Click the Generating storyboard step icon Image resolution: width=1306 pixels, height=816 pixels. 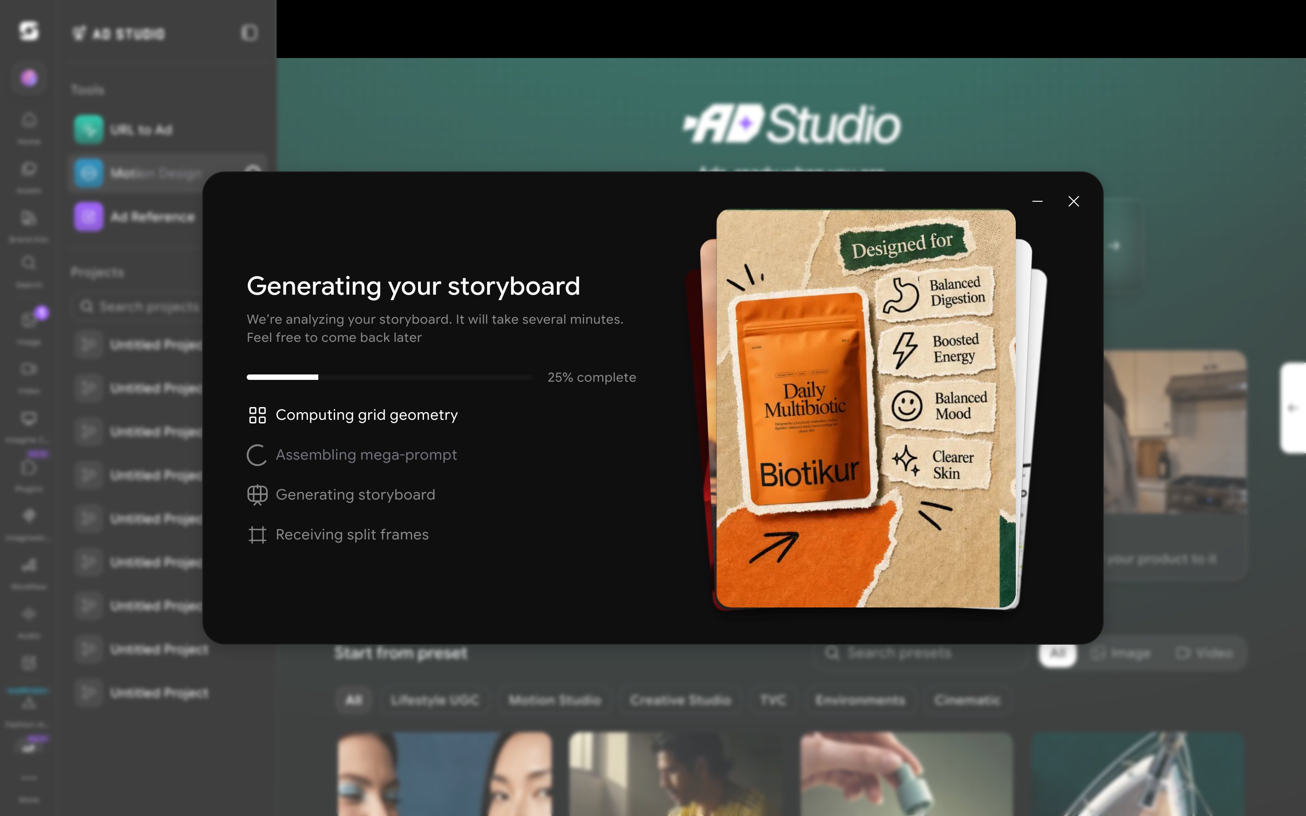pos(258,495)
